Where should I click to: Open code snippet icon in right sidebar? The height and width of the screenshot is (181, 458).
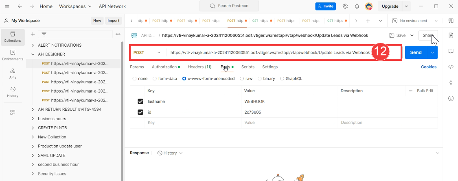[450, 67]
